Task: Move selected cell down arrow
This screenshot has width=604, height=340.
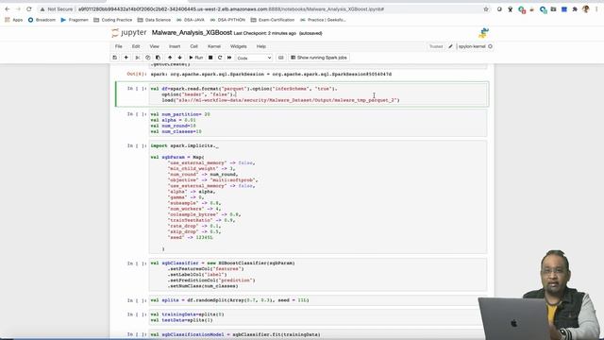Action: [x=180, y=58]
